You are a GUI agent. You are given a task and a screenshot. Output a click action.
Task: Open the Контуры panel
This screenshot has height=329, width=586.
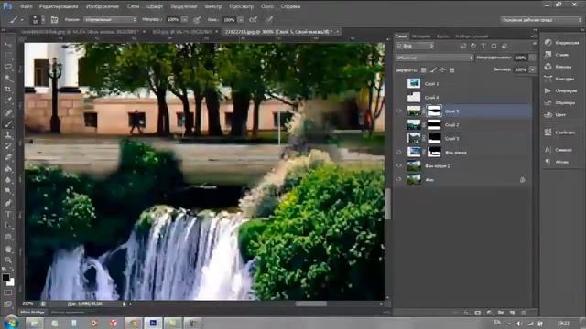pos(559,79)
